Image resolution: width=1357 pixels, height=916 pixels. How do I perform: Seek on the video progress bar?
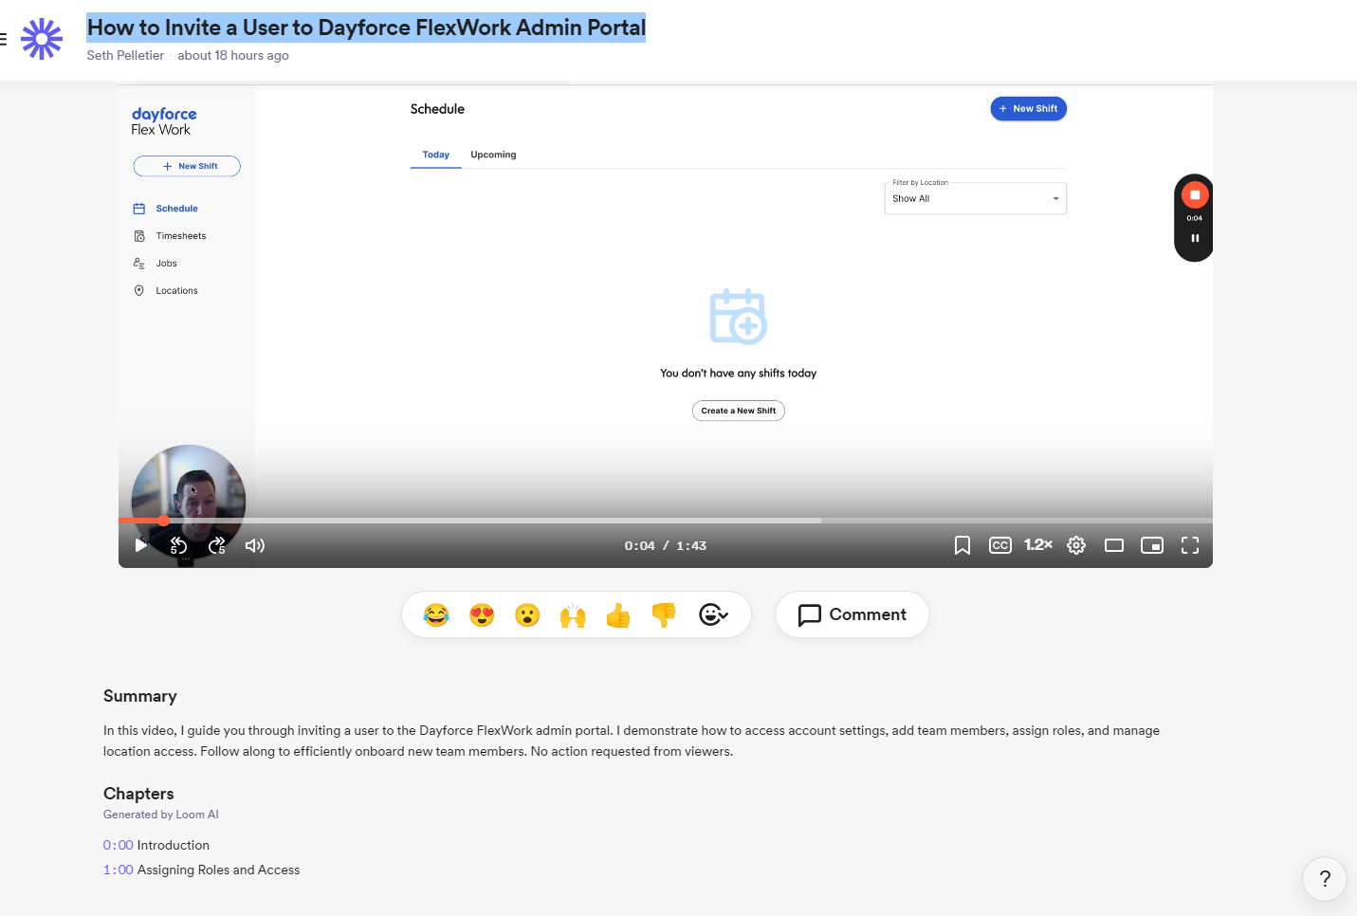click(x=666, y=521)
